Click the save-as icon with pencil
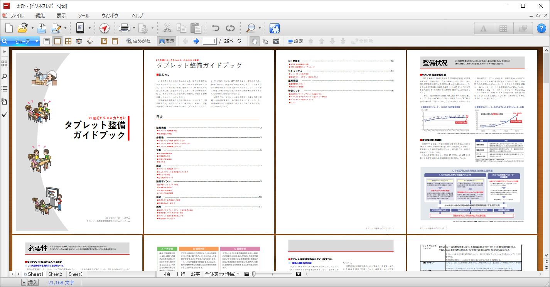The height and width of the screenshot is (287, 550). 56,28
